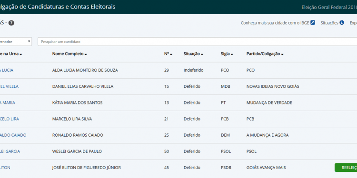Open candidate Weslei Garcia link
The width and height of the screenshot is (357, 178).
(x=10, y=151)
